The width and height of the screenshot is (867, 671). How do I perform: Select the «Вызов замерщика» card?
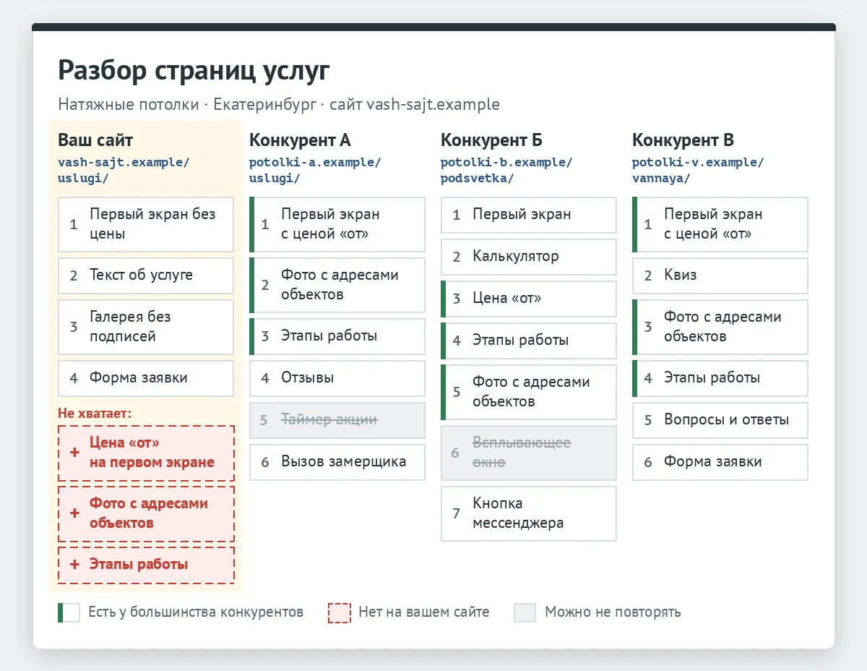[x=337, y=462]
